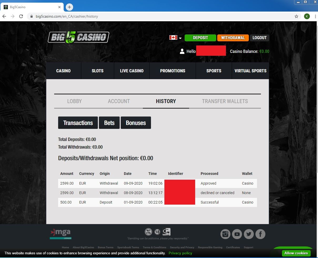This screenshot has height=258, width=318.
Task: Show the Transactions history
Action: pyautogui.click(x=78, y=123)
